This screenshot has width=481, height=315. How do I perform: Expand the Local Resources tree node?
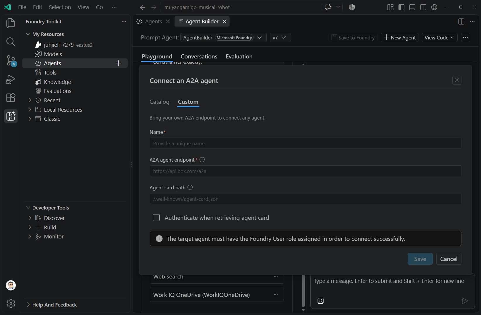click(x=30, y=110)
